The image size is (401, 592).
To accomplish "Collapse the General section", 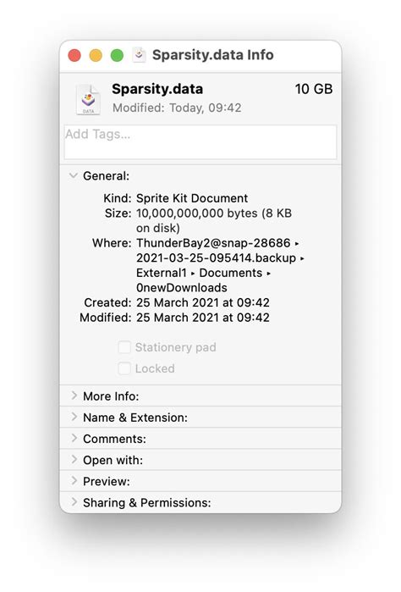I will point(74,175).
